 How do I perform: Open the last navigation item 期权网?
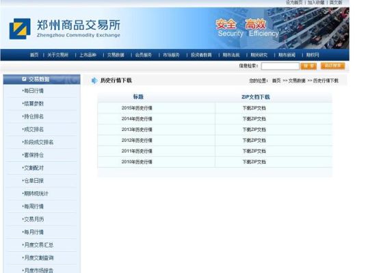(313, 55)
